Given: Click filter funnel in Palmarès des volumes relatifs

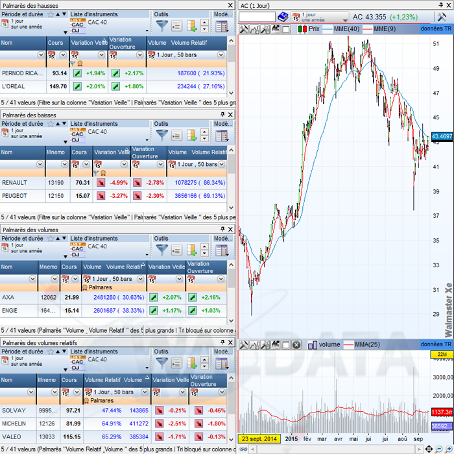Looking at the screenshot, I should [162, 363].
